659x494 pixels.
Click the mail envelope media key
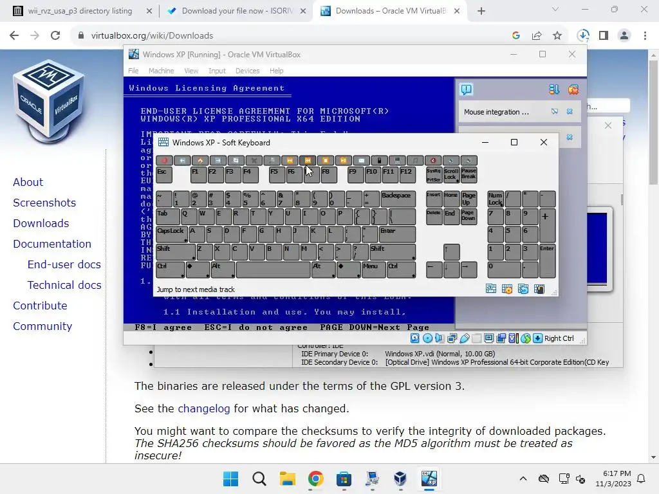pos(362,160)
